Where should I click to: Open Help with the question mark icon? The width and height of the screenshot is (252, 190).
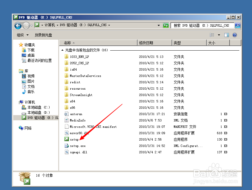point(235,35)
